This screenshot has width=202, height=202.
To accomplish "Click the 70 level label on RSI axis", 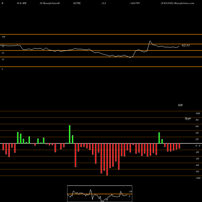I will point(3,46).
